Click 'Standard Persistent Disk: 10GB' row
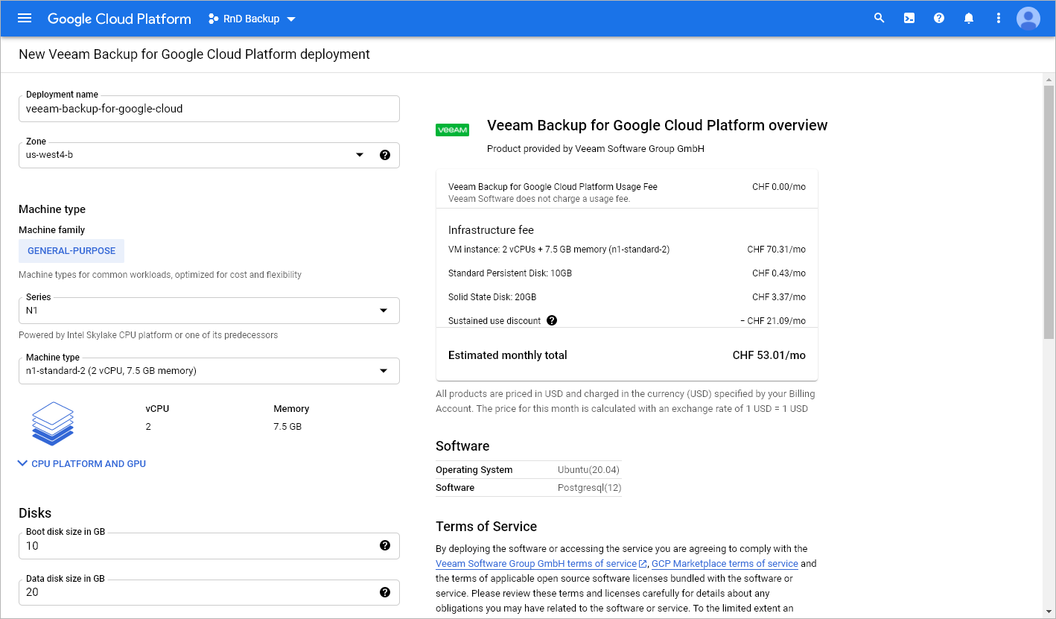Image resolution: width=1056 pixels, height=619 pixels. click(627, 273)
